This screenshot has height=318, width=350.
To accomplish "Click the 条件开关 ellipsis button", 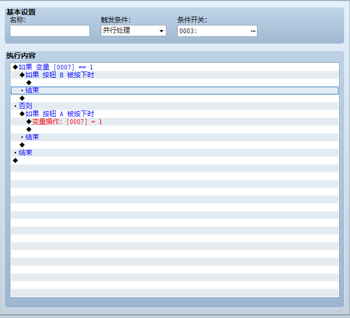I will (253, 31).
